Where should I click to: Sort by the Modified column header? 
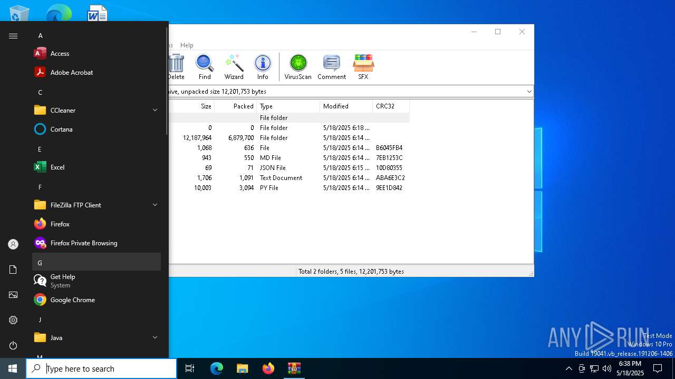tap(346, 106)
